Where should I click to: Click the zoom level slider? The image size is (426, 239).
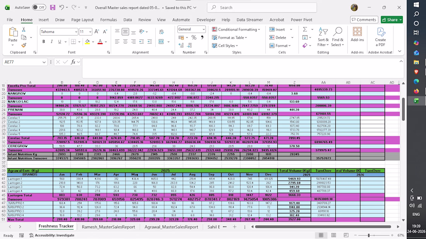click(369, 235)
